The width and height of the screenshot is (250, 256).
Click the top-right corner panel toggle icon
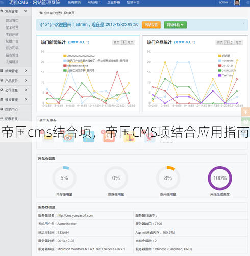[x=247, y=2]
